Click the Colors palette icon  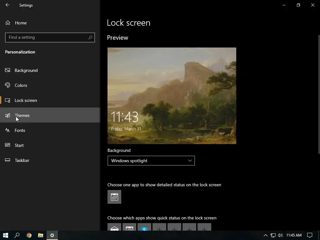pos(7,85)
